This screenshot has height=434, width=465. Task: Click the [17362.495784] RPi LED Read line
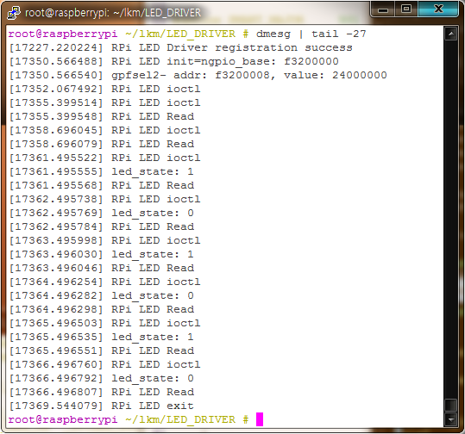[102, 226]
